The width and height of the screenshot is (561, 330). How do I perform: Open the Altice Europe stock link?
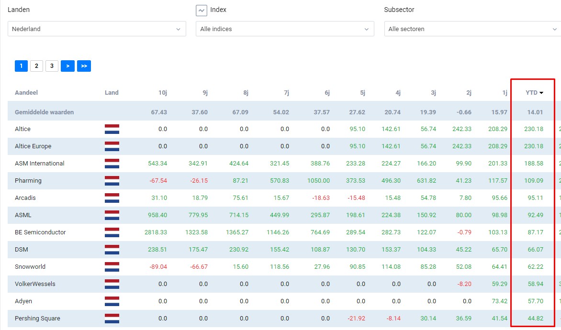(x=33, y=146)
